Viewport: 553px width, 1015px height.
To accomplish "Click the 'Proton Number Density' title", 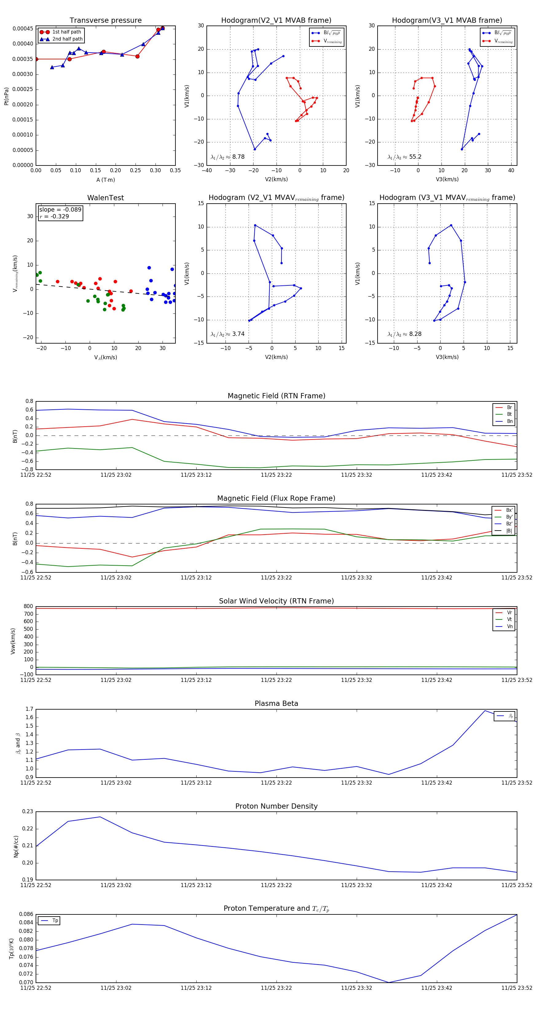I will (x=276, y=806).
